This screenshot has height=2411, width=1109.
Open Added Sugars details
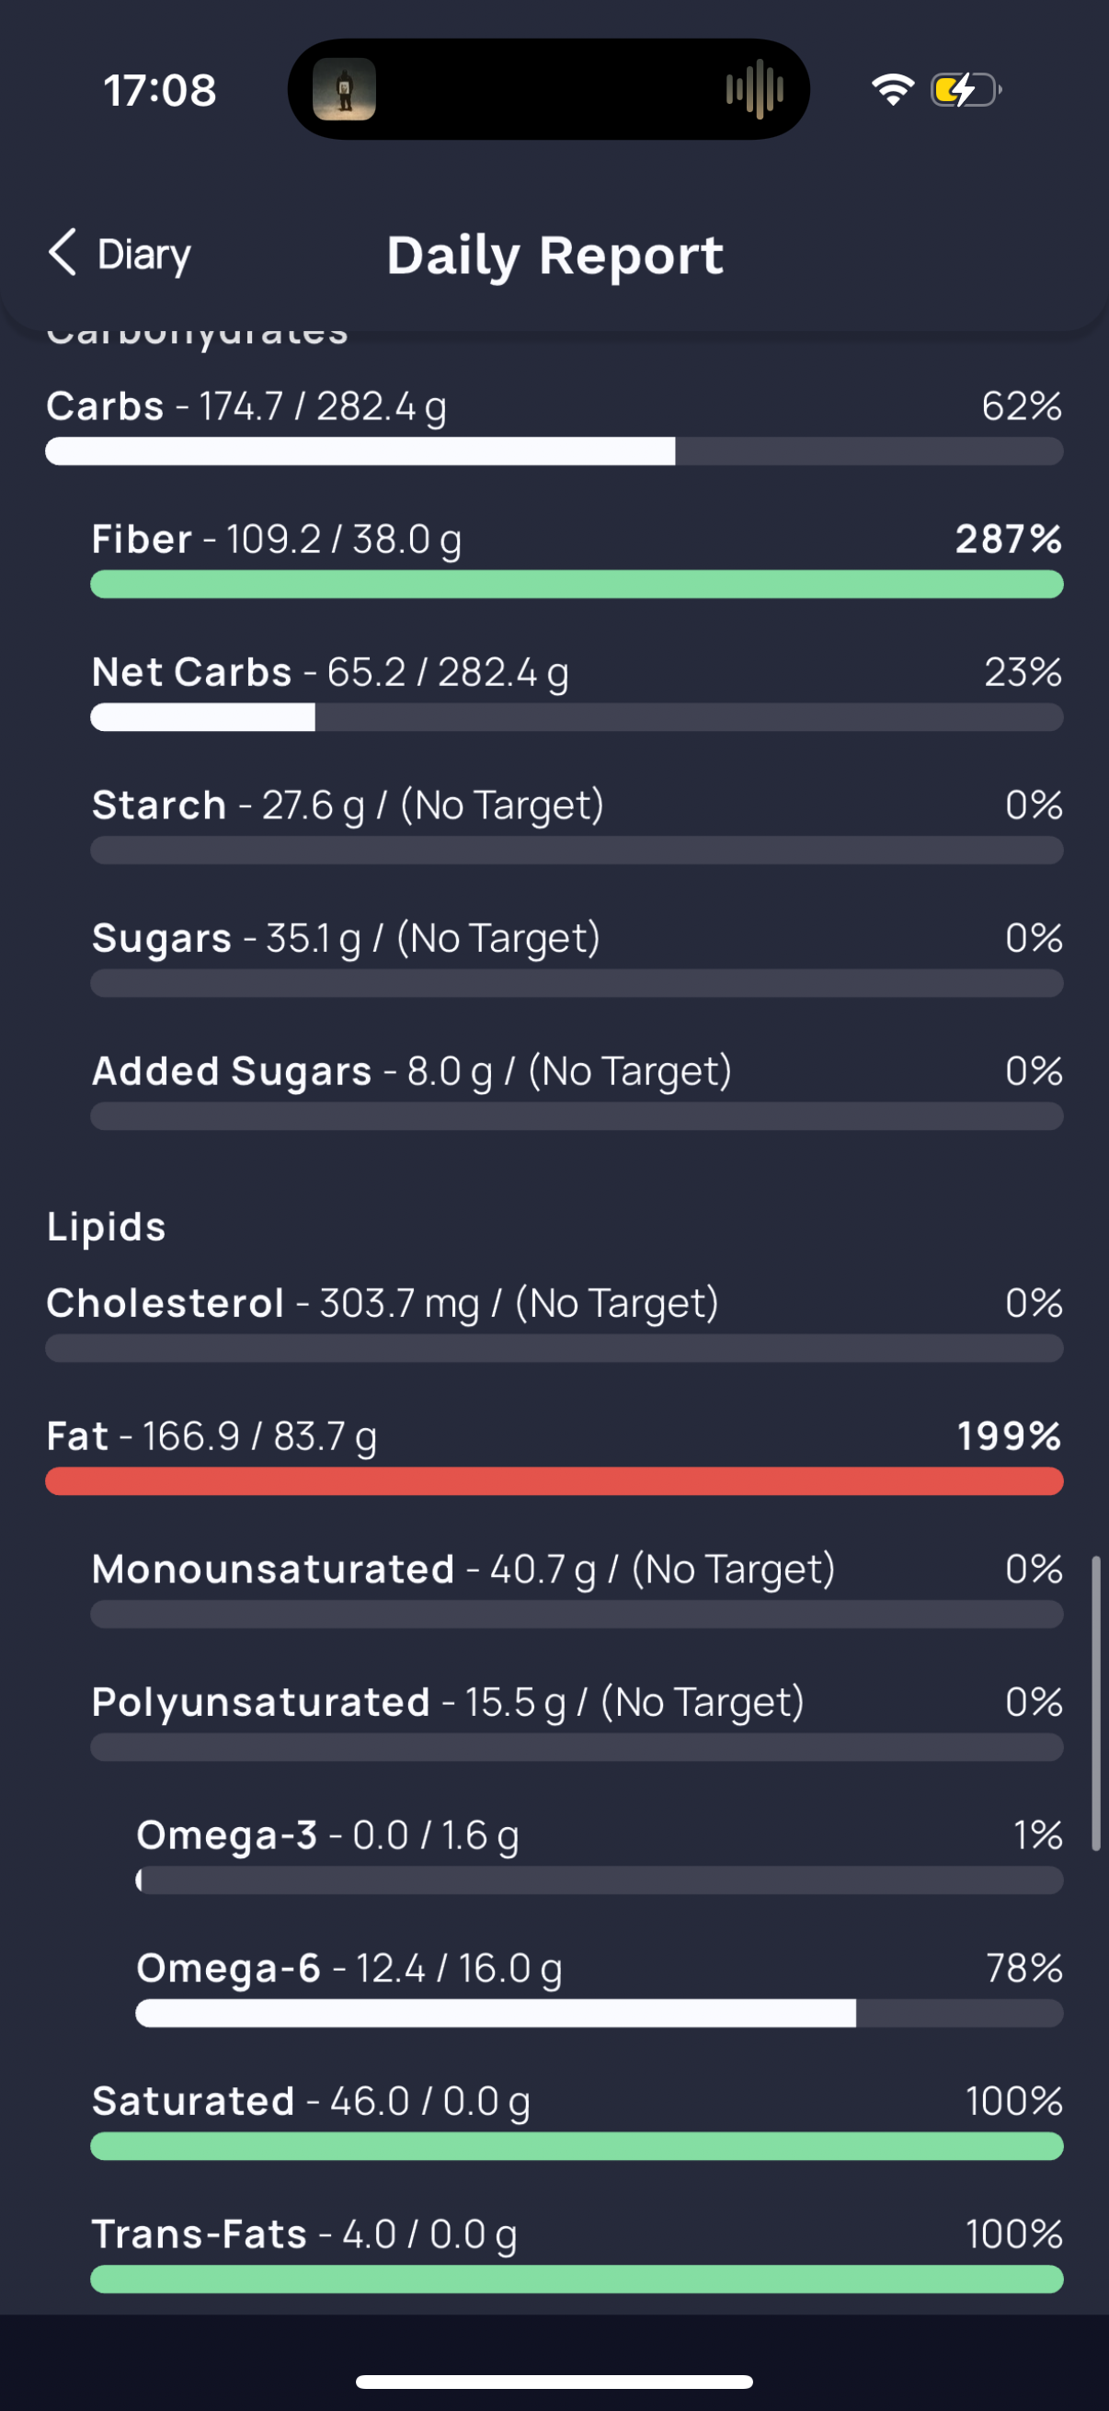[x=577, y=1090]
